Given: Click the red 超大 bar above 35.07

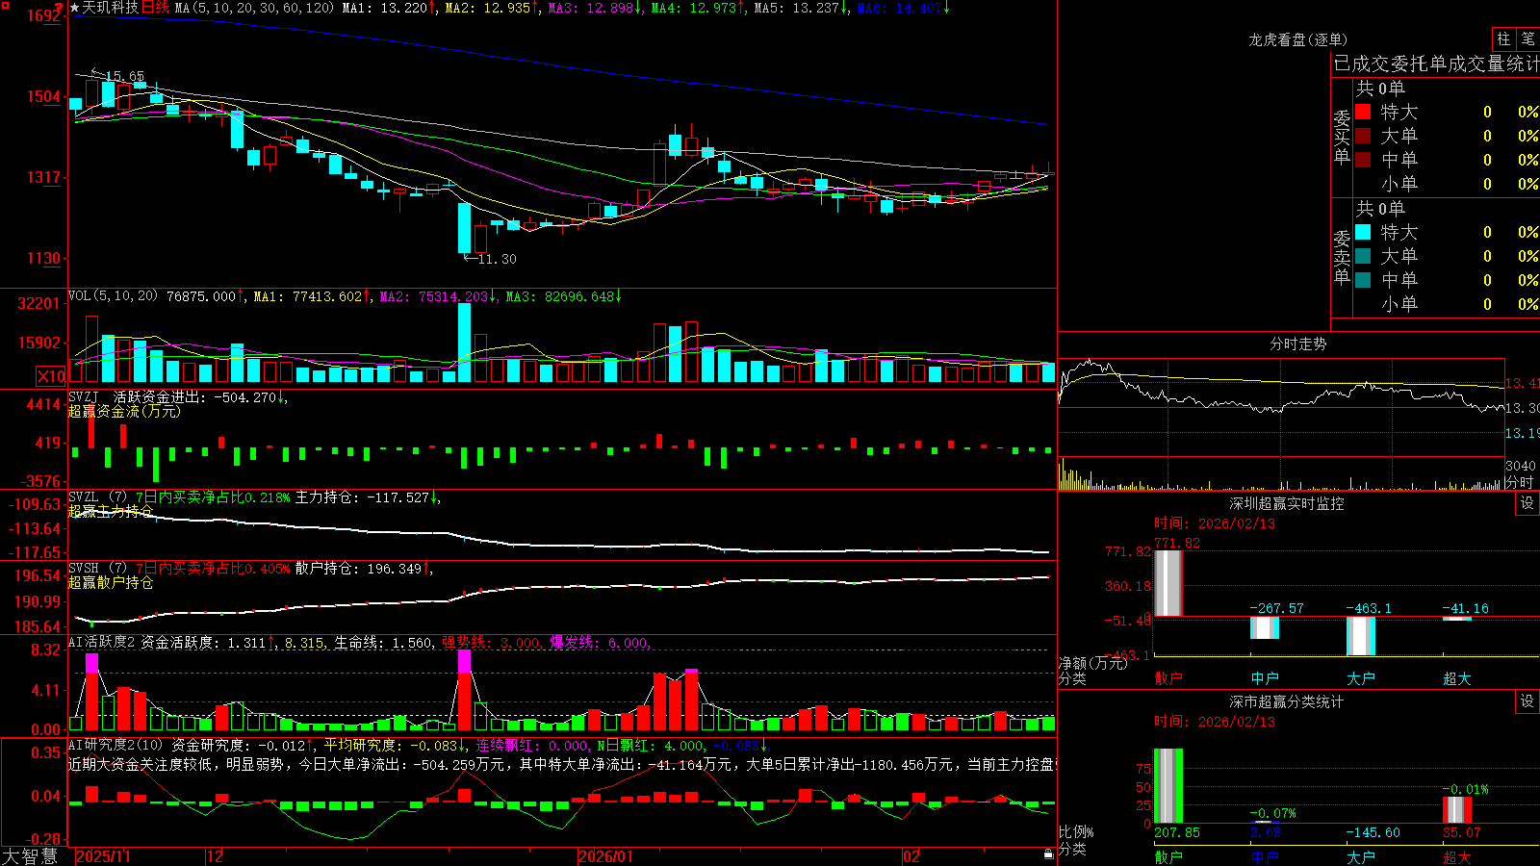Looking at the screenshot, I should point(1456,810).
